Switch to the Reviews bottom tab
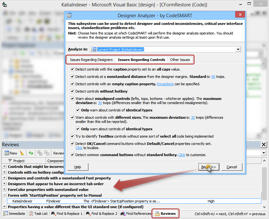This screenshot has width=269, height=219. pyautogui.click(x=165, y=214)
